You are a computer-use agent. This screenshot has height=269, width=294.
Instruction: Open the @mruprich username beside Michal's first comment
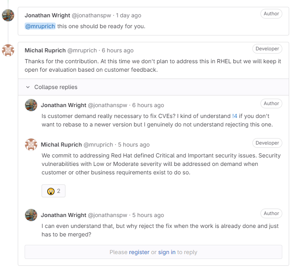[82, 50]
